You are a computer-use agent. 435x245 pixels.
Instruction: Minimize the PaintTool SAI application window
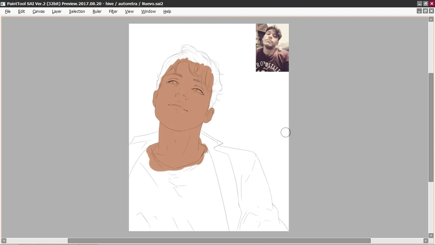419,4
